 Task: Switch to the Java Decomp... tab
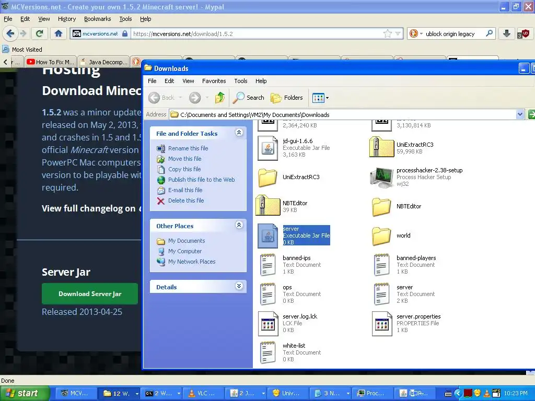click(104, 62)
